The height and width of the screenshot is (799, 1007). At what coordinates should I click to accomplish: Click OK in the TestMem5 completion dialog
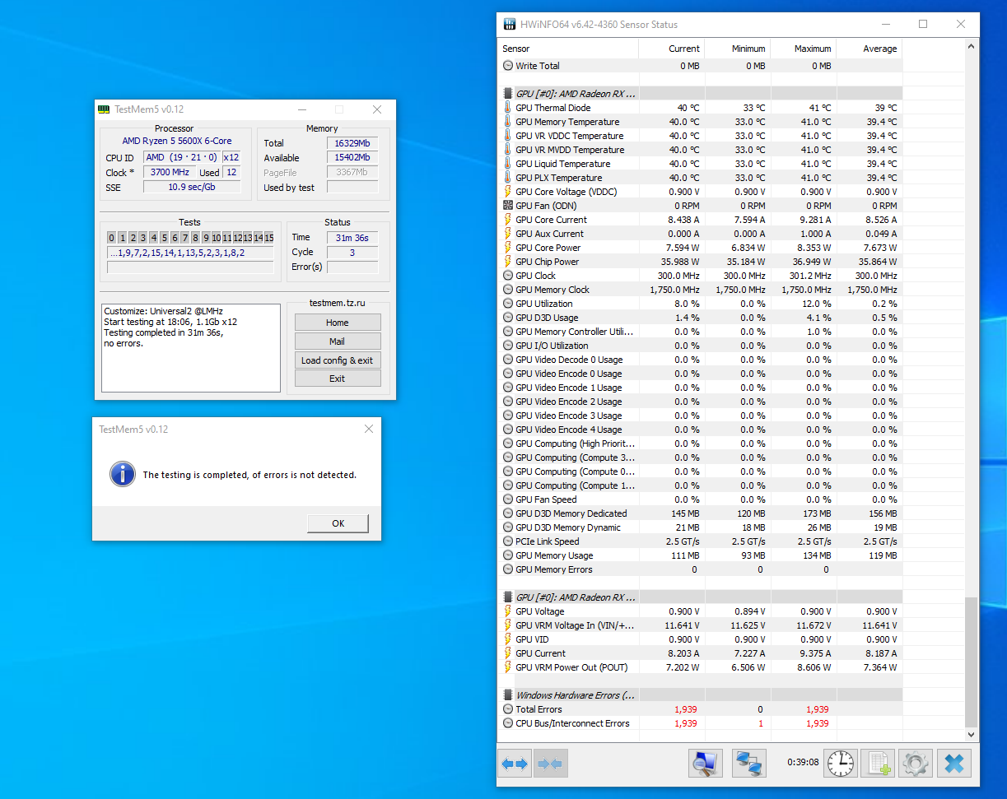(338, 523)
